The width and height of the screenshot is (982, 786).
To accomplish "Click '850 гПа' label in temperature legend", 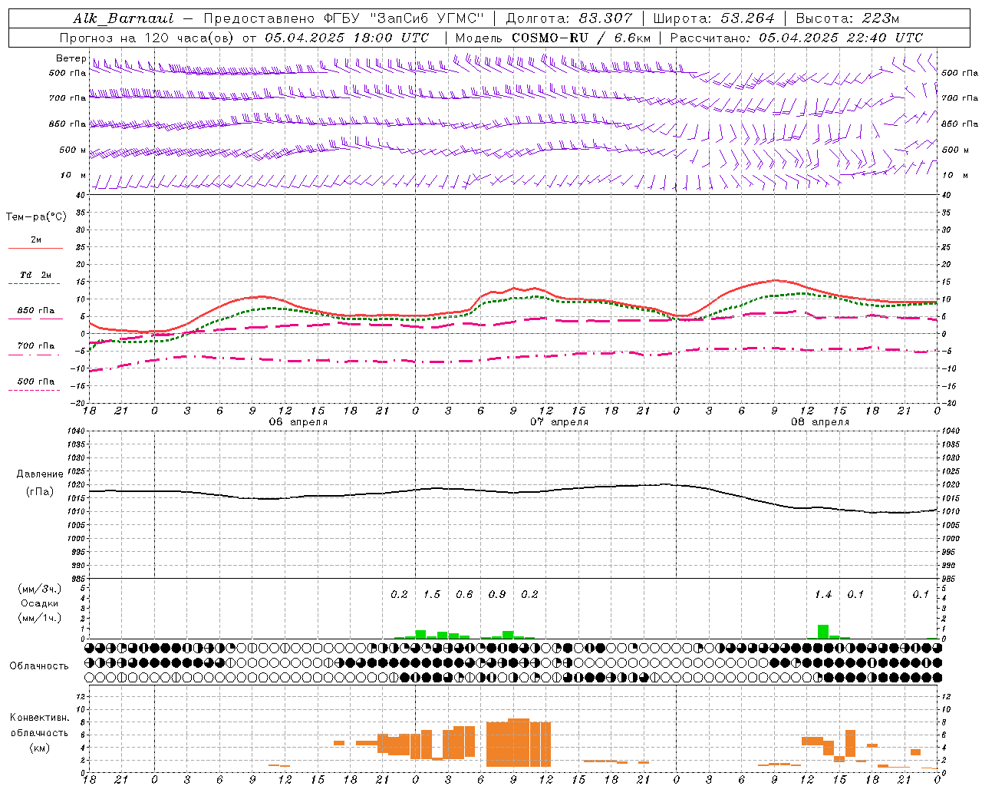I will click(36, 311).
